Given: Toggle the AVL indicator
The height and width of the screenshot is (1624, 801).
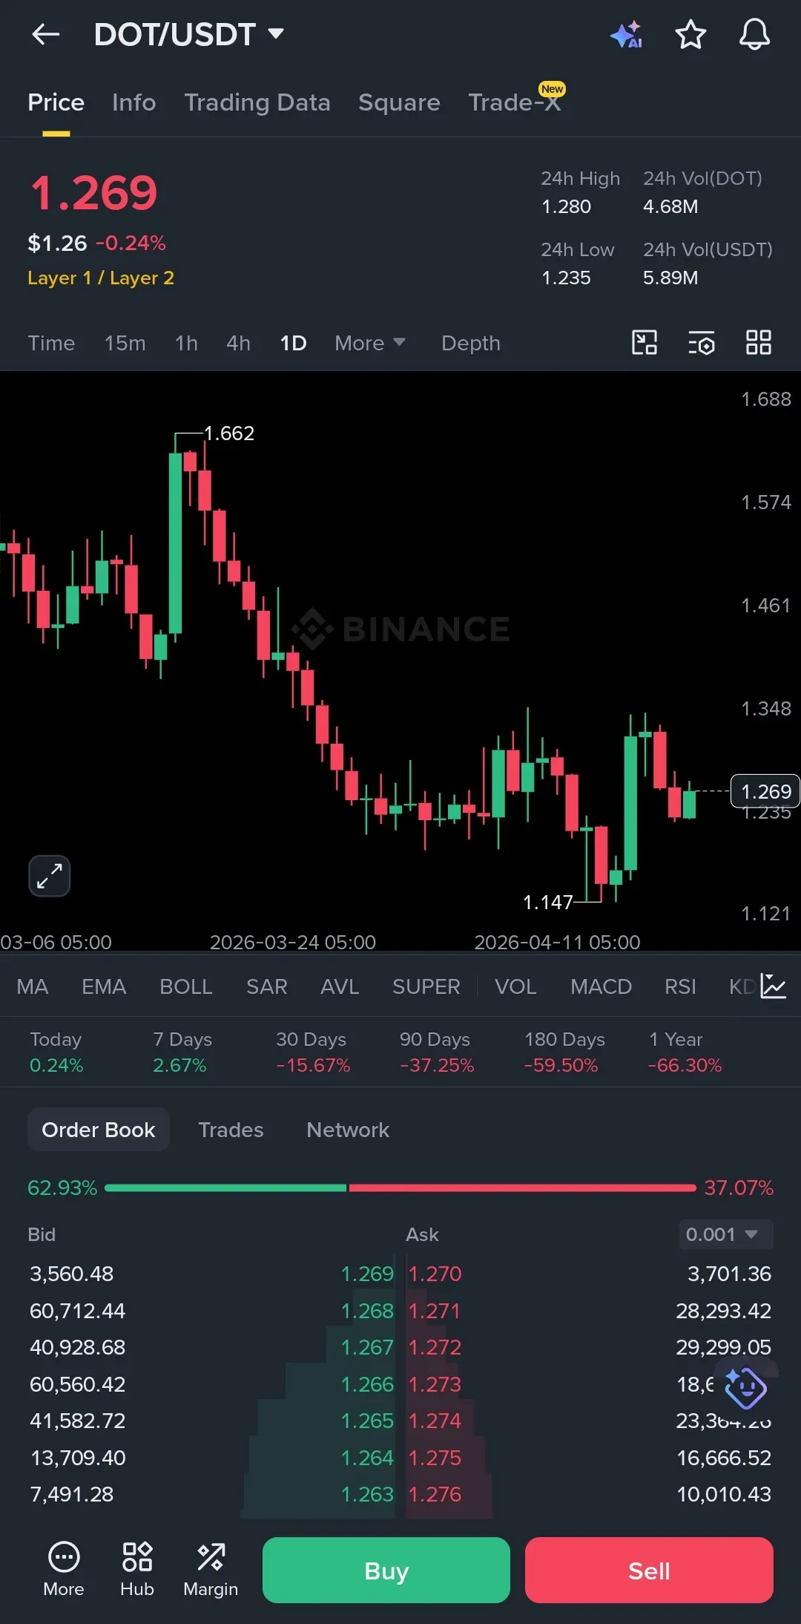Looking at the screenshot, I should 340,986.
